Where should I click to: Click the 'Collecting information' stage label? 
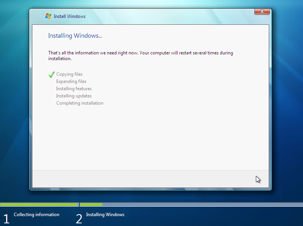coord(36,215)
